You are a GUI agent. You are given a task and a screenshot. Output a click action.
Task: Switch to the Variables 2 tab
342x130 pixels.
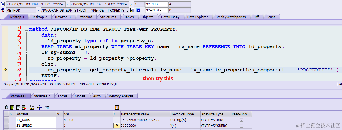click(42, 96)
